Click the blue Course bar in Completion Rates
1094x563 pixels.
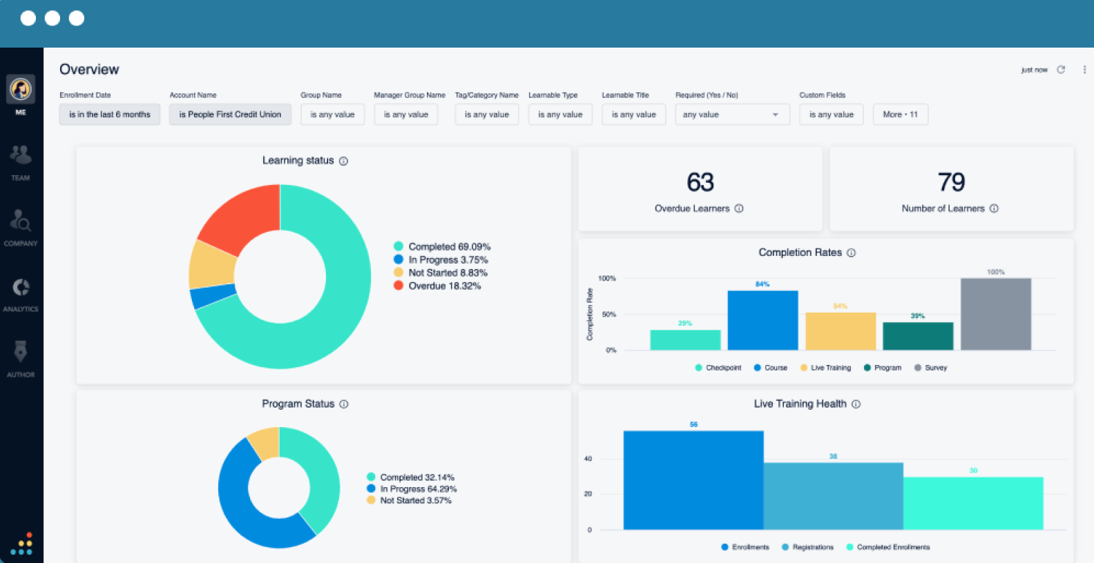762,320
